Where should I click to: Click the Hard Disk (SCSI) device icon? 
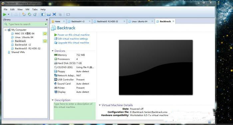pos(56,63)
